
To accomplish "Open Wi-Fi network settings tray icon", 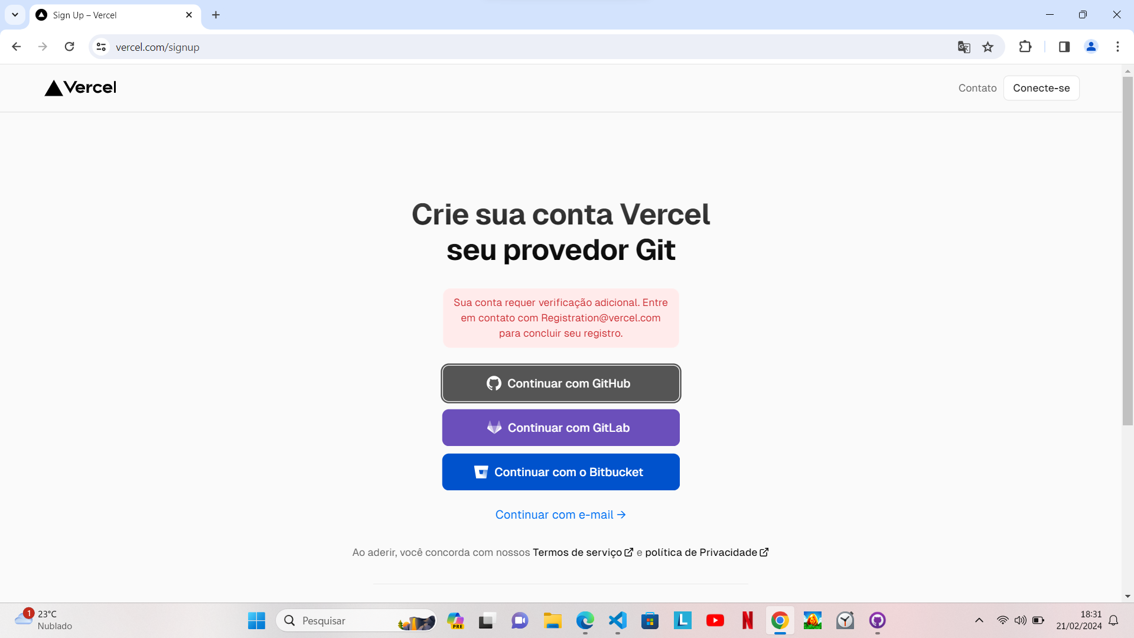I will 1002,620.
